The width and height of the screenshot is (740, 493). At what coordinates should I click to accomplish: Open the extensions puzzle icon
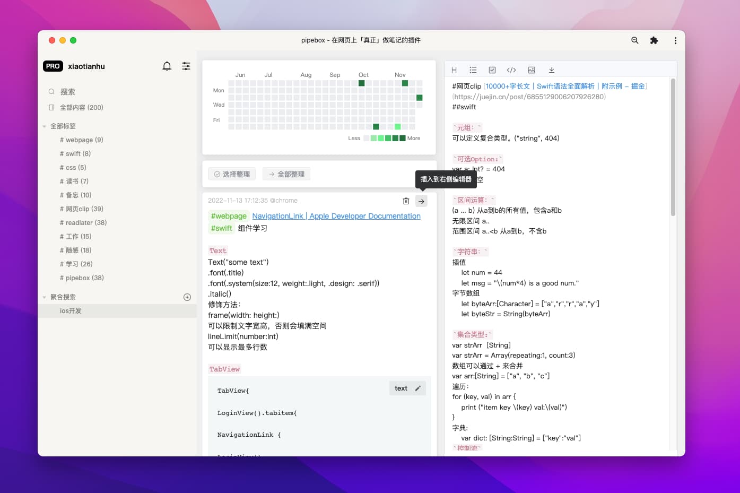click(654, 40)
